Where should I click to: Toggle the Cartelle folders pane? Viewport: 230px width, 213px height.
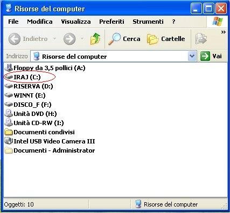click(x=166, y=39)
